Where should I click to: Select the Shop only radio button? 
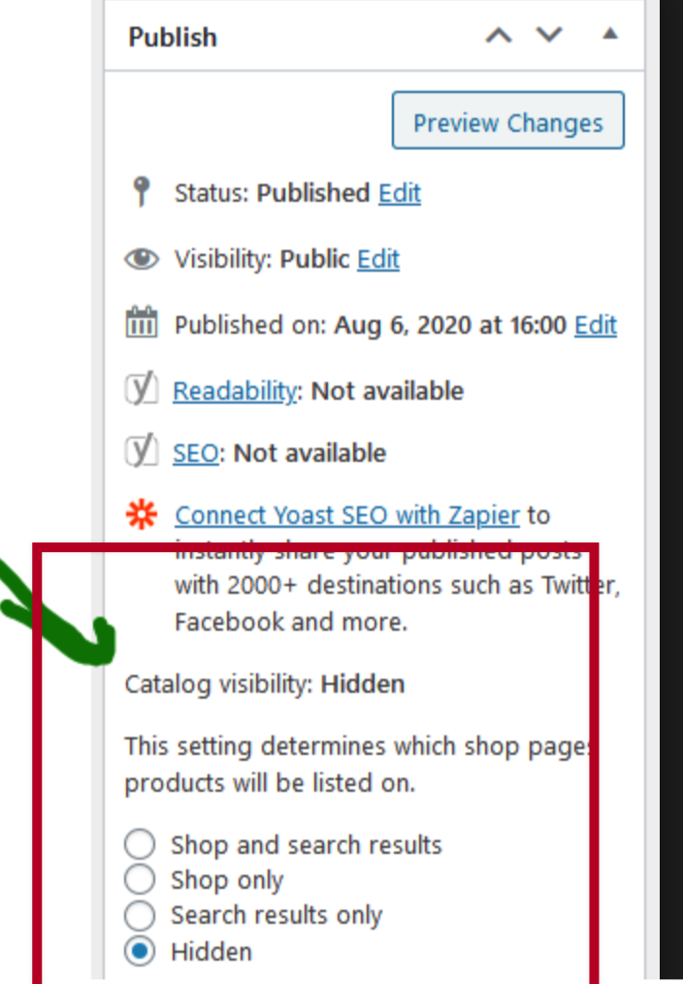point(140,879)
